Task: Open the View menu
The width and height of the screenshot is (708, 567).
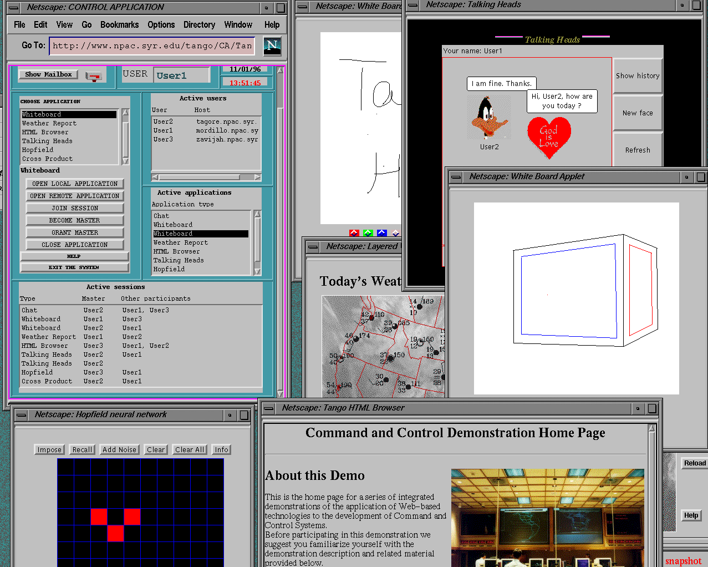Action: click(x=64, y=25)
